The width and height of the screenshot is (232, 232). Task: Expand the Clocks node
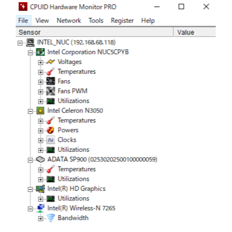(40, 141)
